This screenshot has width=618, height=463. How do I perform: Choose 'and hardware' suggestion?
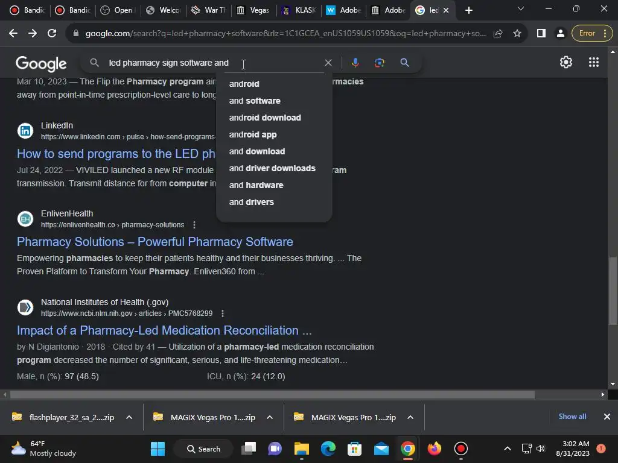pyautogui.click(x=274, y=186)
